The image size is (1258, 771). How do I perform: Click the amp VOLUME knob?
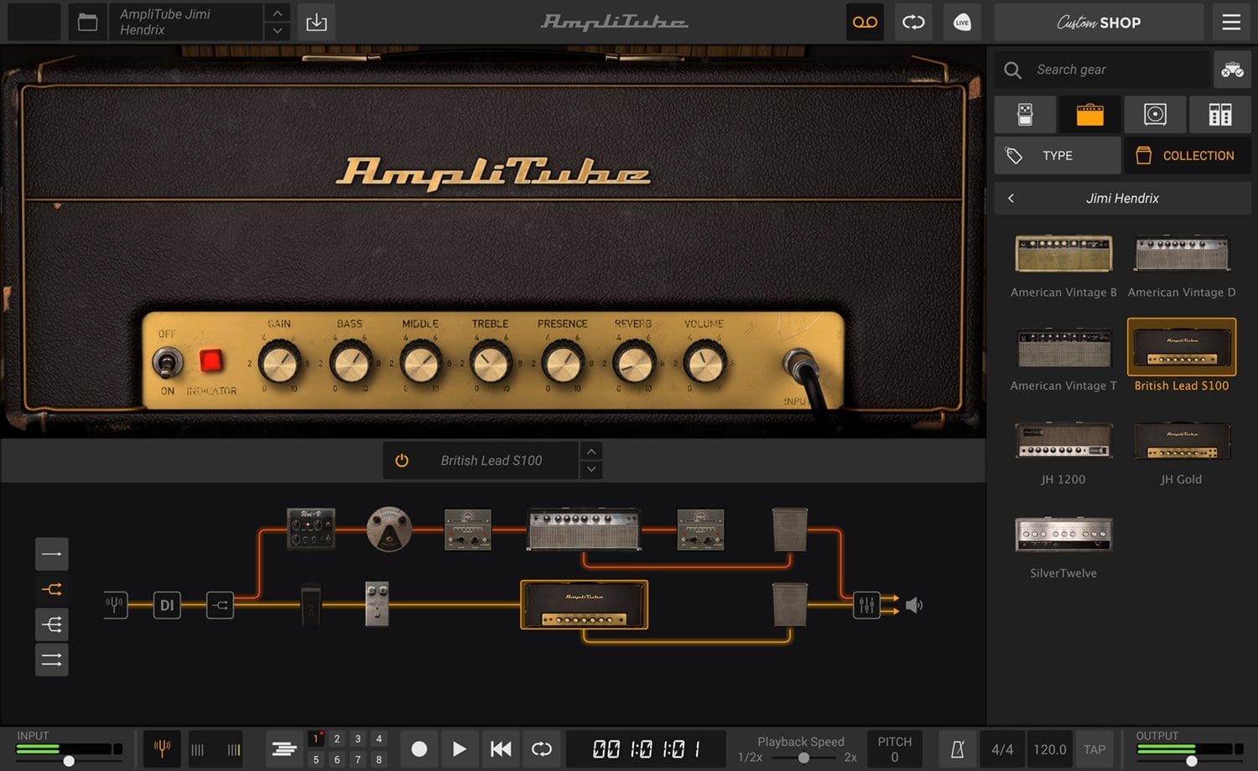(x=704, y=362)
